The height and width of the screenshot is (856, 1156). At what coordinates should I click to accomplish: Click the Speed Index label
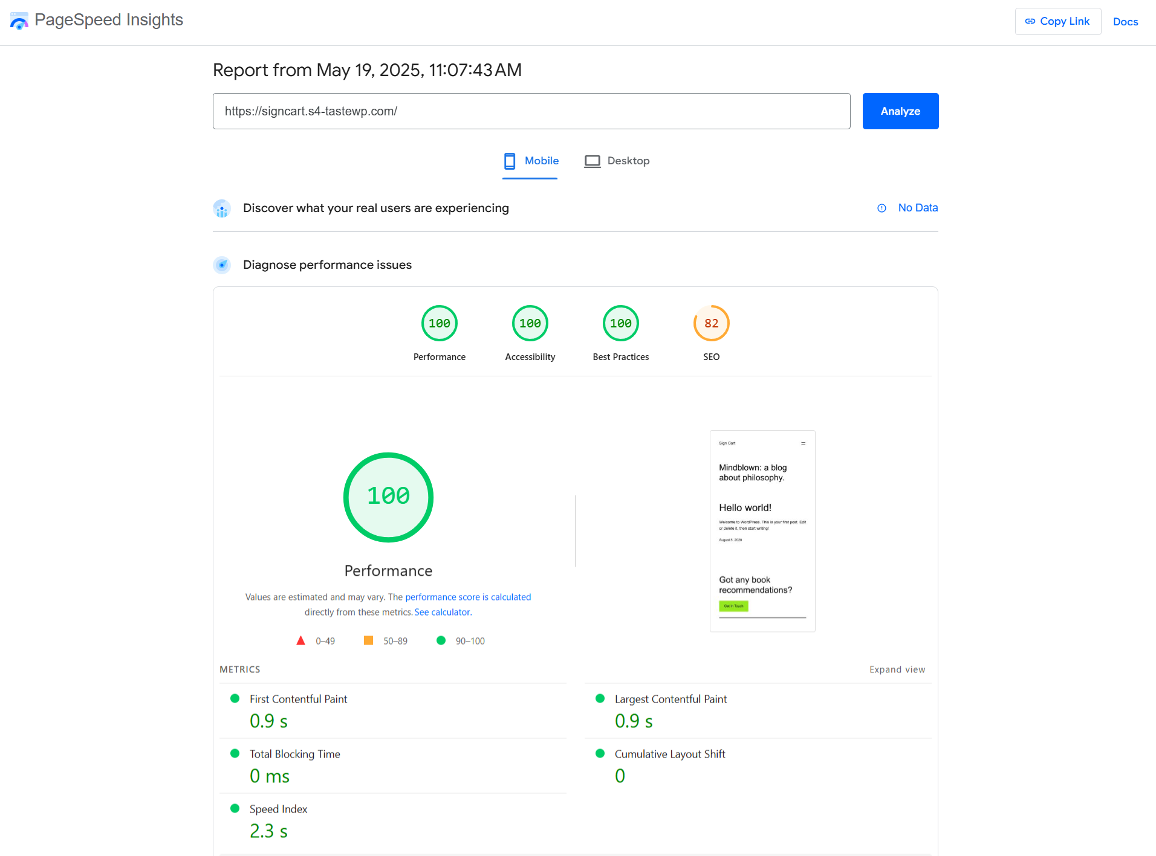pyautogui.click(x=278, y=809)
